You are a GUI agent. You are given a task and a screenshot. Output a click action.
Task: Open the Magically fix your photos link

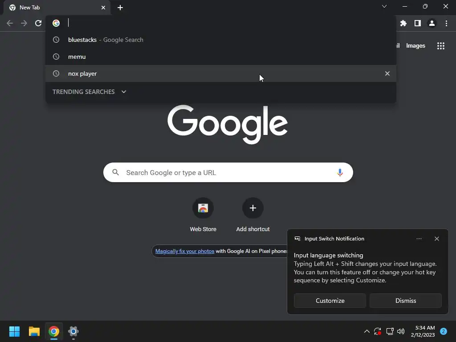pyautogui.click(x=185, y=251)
